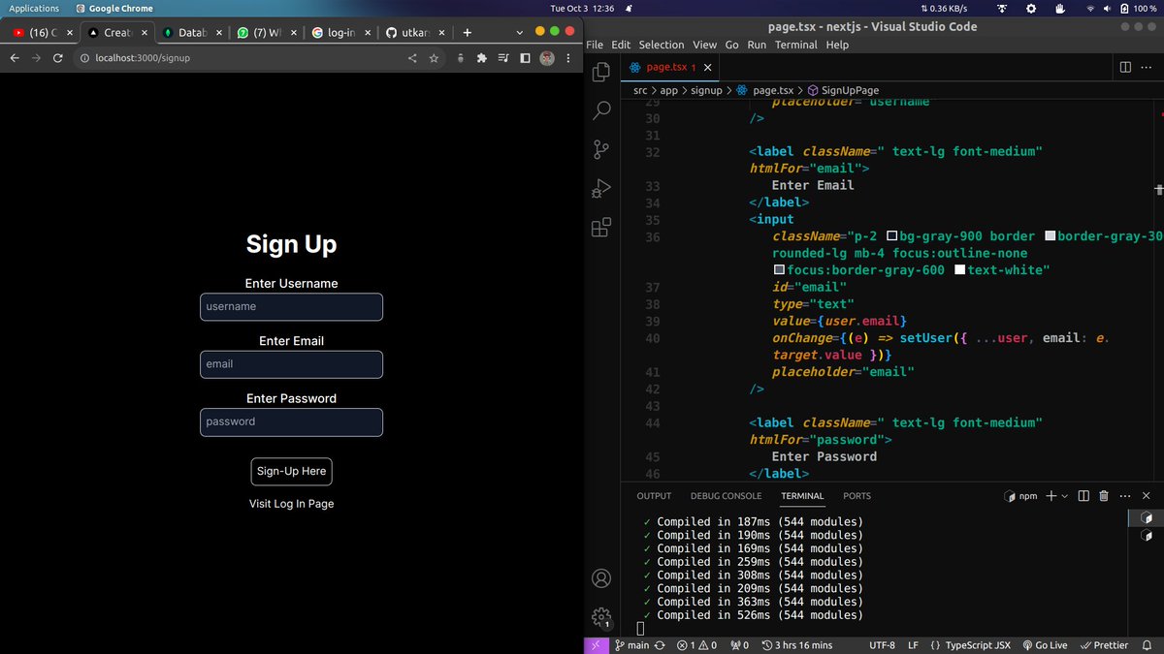Open the Accounts menu in activity bar
Image resolution: width=1164 pixels, height=654 pixels.
tap(601, 579)
